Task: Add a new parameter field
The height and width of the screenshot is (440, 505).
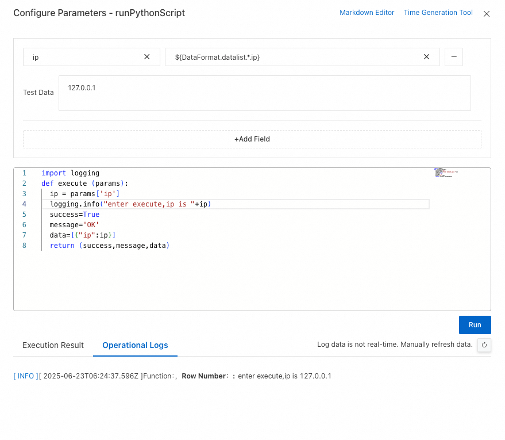Action: pos(252,139)
